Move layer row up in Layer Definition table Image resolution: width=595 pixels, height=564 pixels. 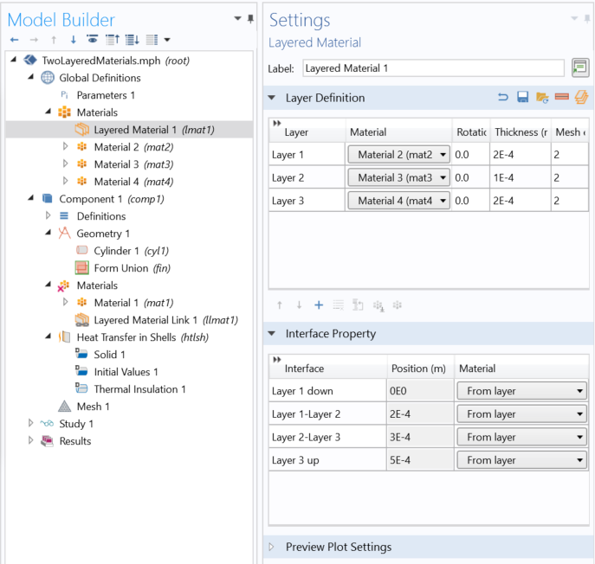coord(280,305)
